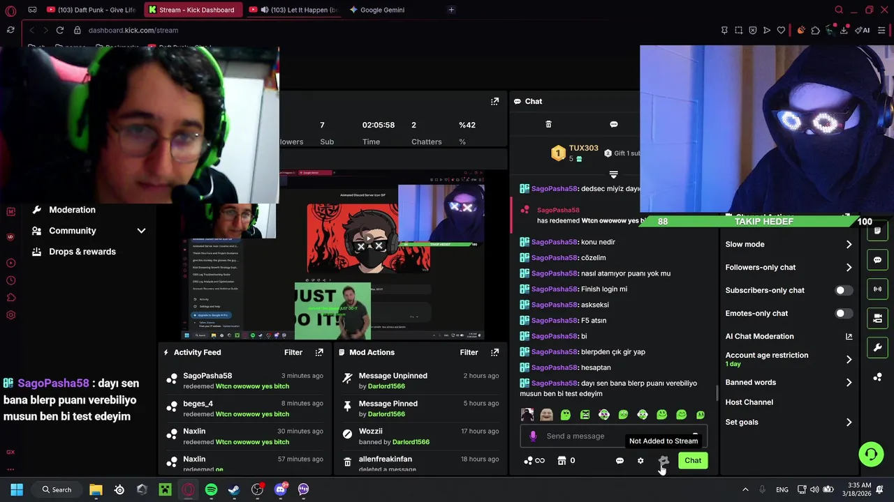Click the channel points infinity icon
The height and width of the screenshot is (502, 894).
(x=534, y=460)
